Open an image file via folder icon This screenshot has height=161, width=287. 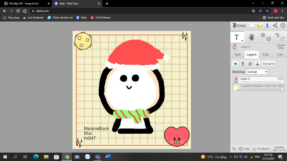(x=259, y=25)
